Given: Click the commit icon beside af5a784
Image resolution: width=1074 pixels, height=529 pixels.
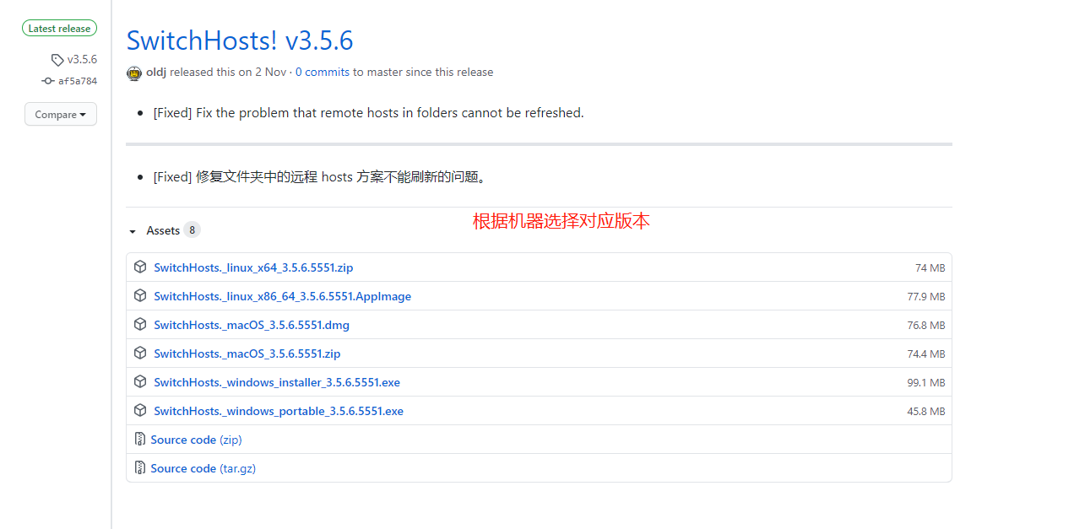Looking at the screenshot, I should [48, 81].
